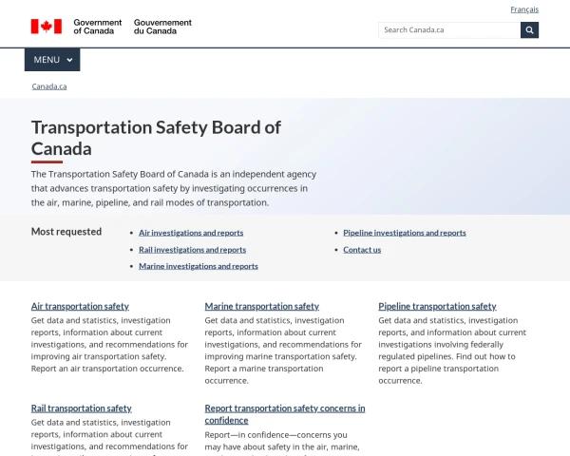Screen dimensions: 570x456
Task: Click the Most requested heading
Action: [x=66, y=232]
